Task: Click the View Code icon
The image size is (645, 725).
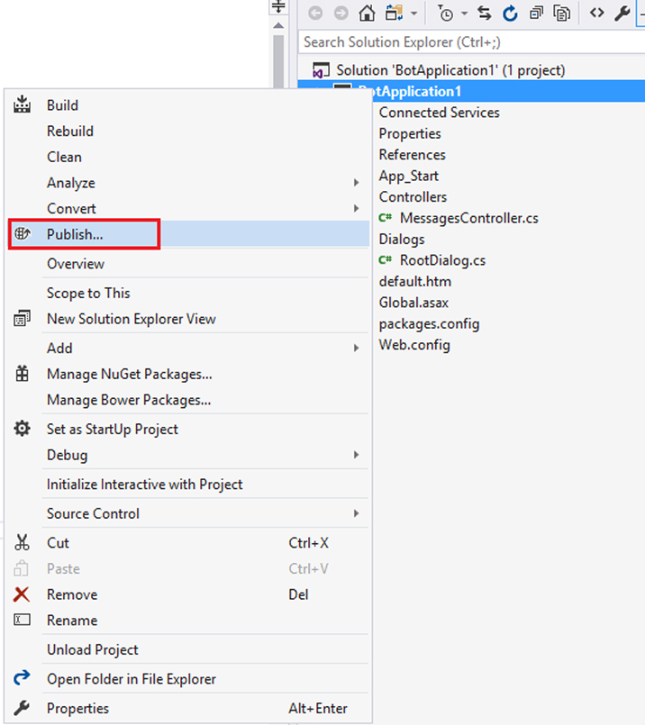Action: 596,13
